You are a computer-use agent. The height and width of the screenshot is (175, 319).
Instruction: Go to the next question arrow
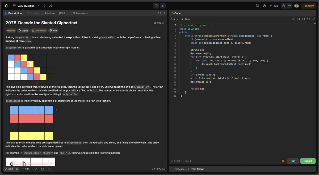(45, 6)
